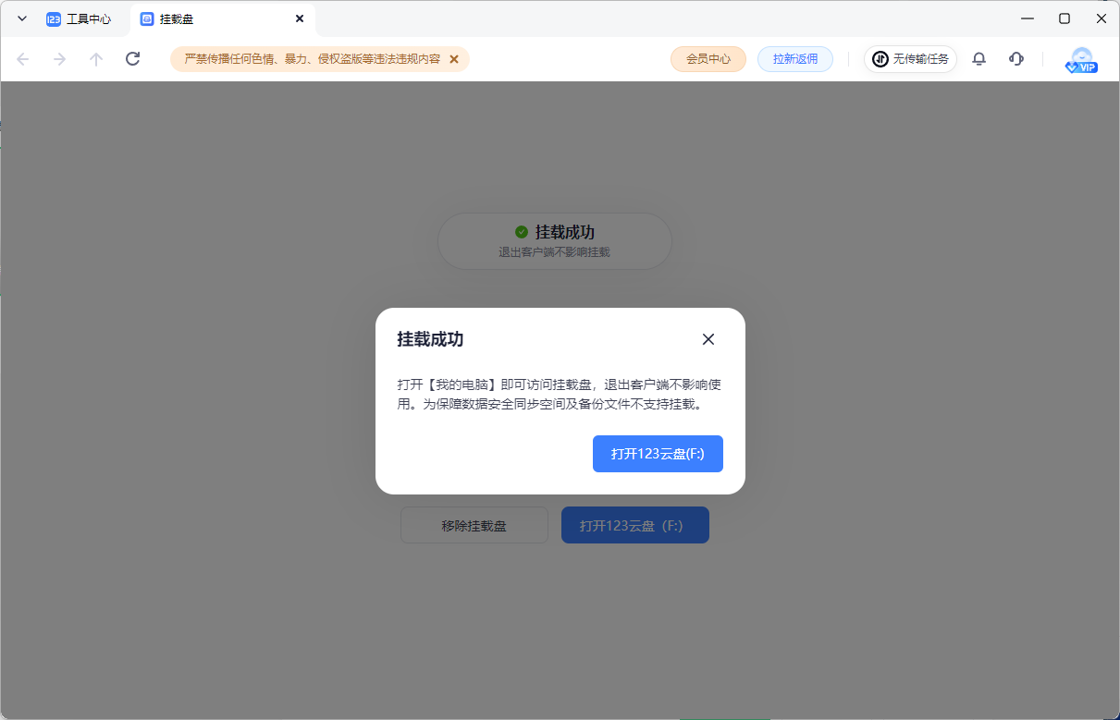Click the 拉新返佣 button
This screenshot has height=720, width=1120.
pos(794,59)
